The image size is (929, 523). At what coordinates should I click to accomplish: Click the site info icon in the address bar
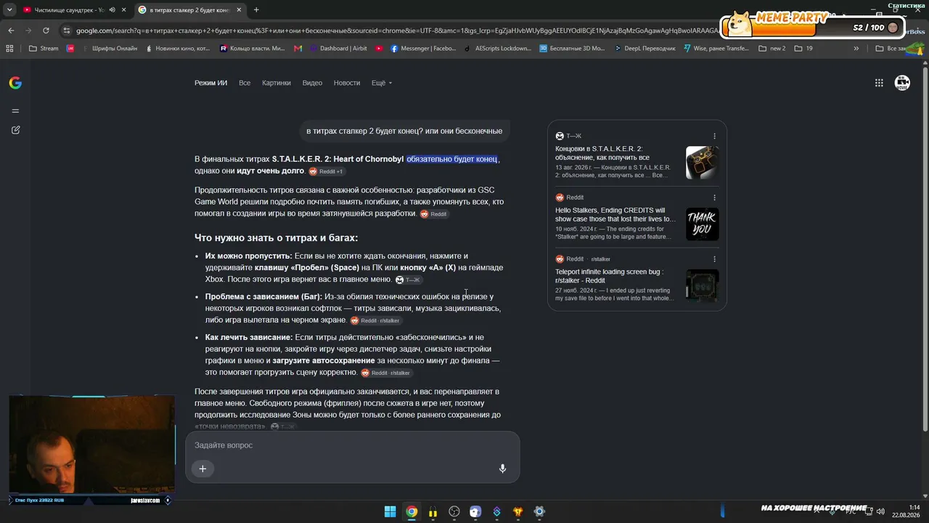click(67, 31)
